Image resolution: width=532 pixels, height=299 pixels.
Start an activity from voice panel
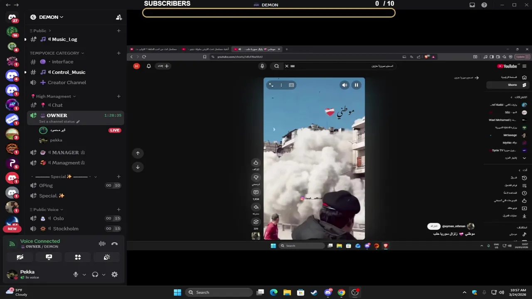point(78,257)
